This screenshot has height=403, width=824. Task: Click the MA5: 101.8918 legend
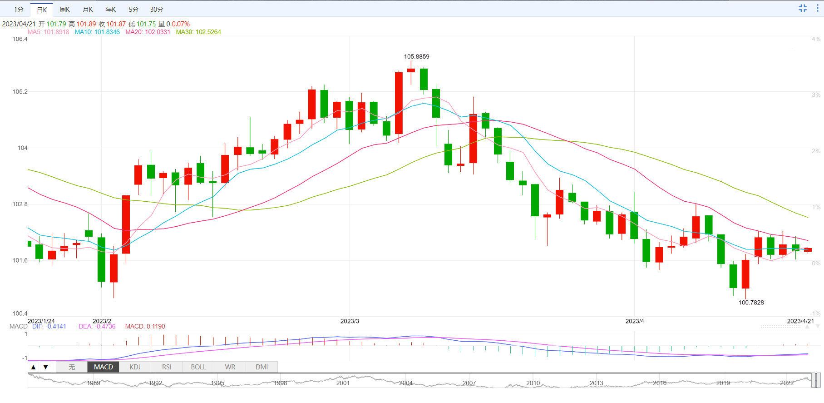pos(48,32)
